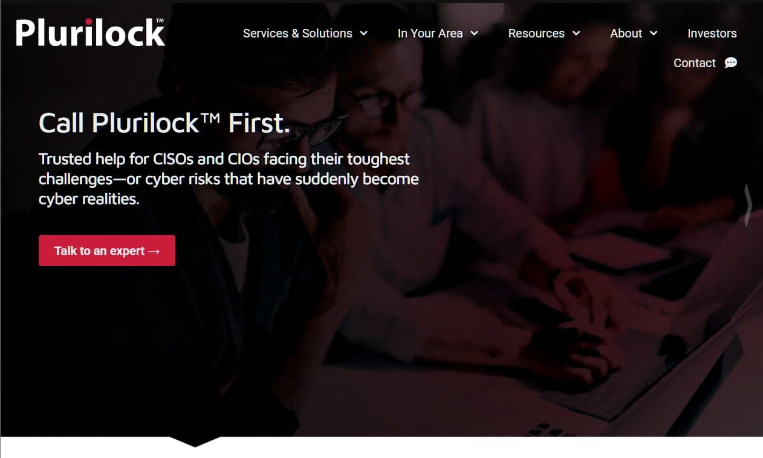The image size is (763, 458).
Task: Click the Plurilock logo
Action: [x=90, y=33]
